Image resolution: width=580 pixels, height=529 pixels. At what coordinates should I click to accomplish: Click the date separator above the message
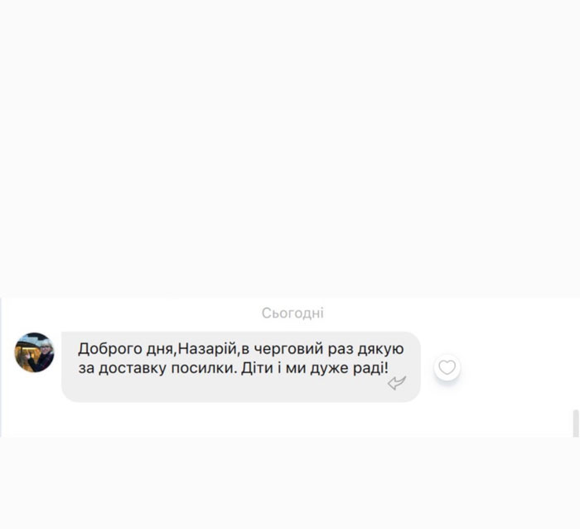pos(292,313)
